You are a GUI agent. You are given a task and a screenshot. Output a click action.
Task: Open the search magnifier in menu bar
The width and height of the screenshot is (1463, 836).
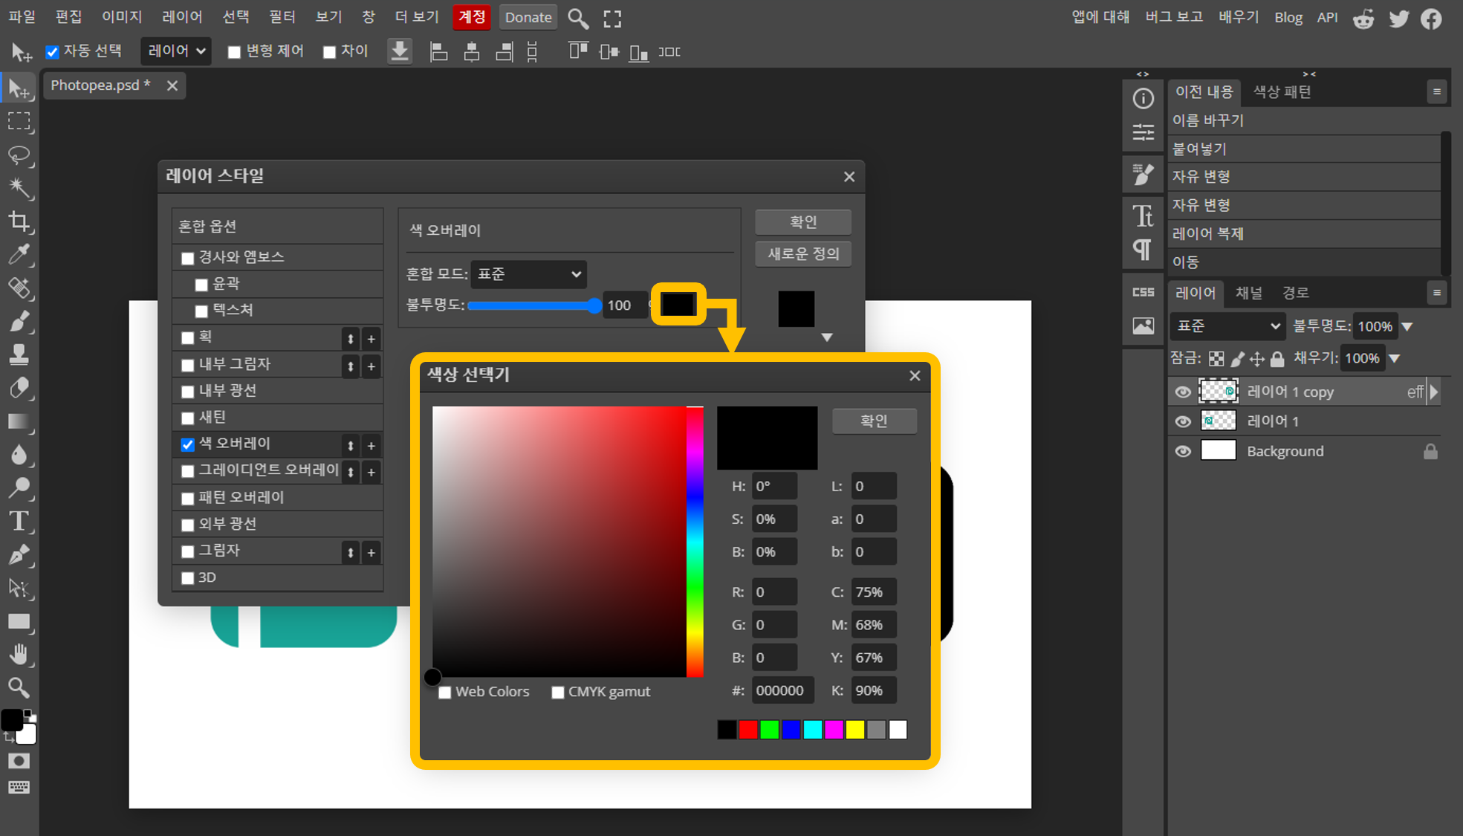point(577,18)
